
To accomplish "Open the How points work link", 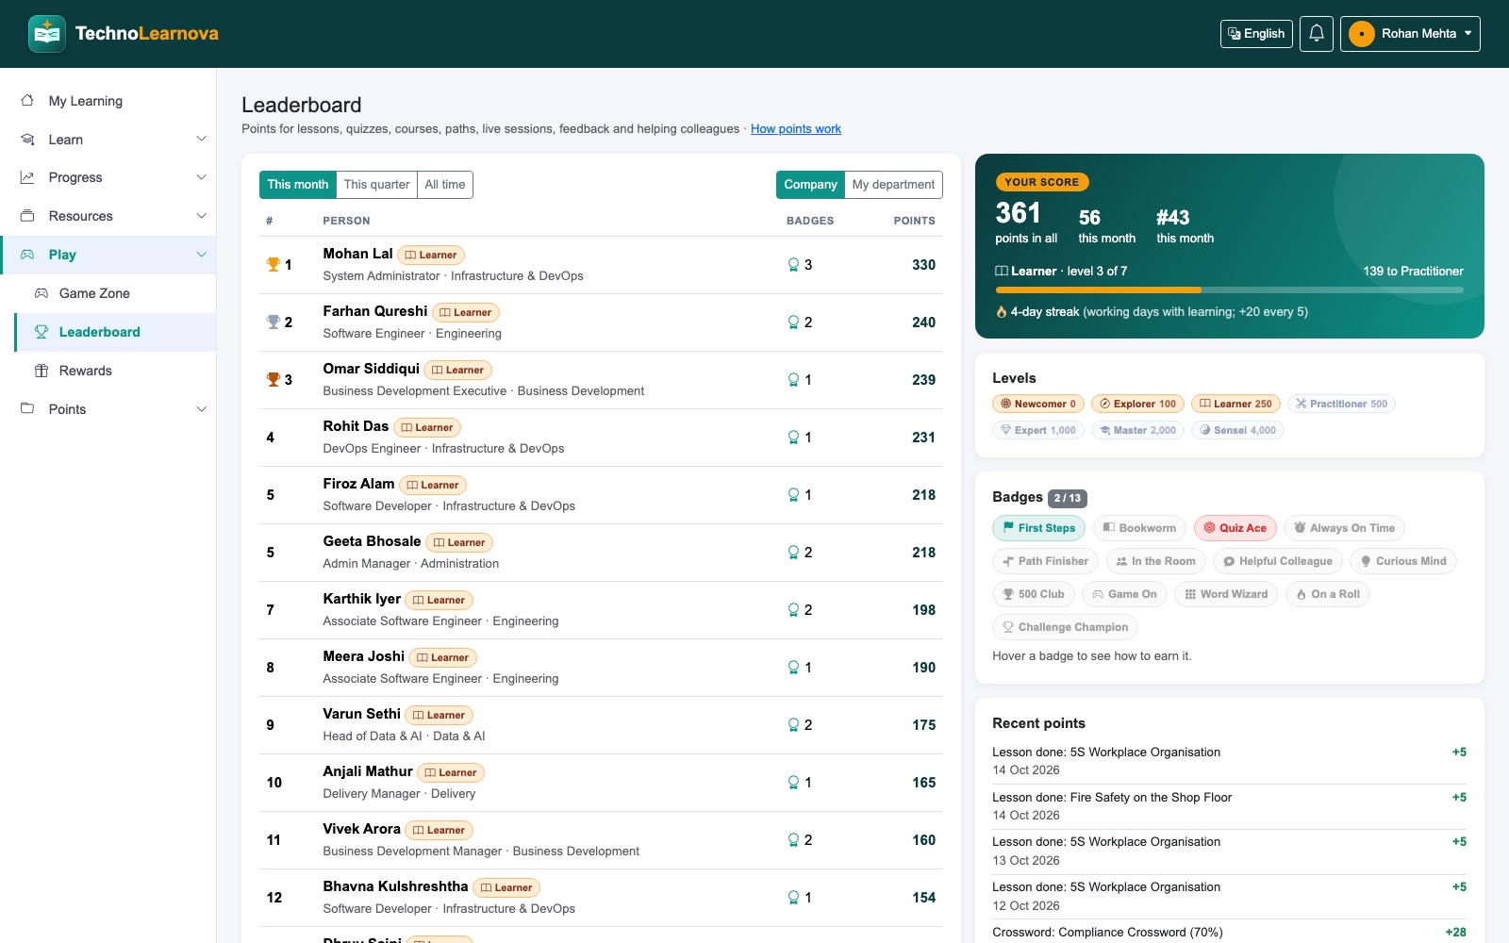I will click(x=796, y=129).
